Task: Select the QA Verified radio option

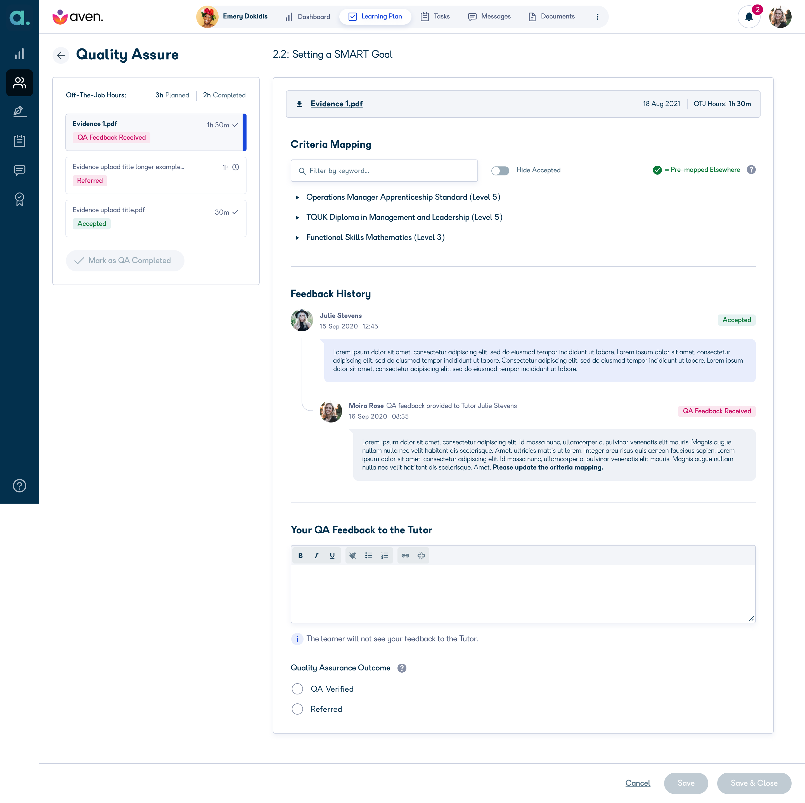Action: tap(297, 689)
